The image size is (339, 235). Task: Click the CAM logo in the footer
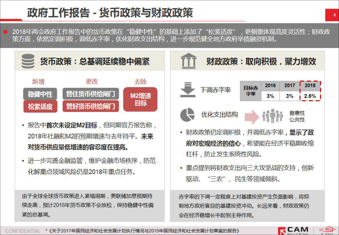(x=293, y=230)
